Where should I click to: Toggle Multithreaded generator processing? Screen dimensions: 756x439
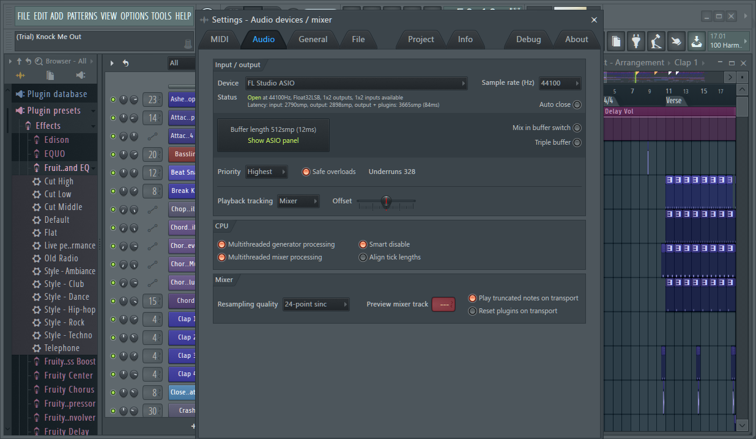(x=221, y=244)
